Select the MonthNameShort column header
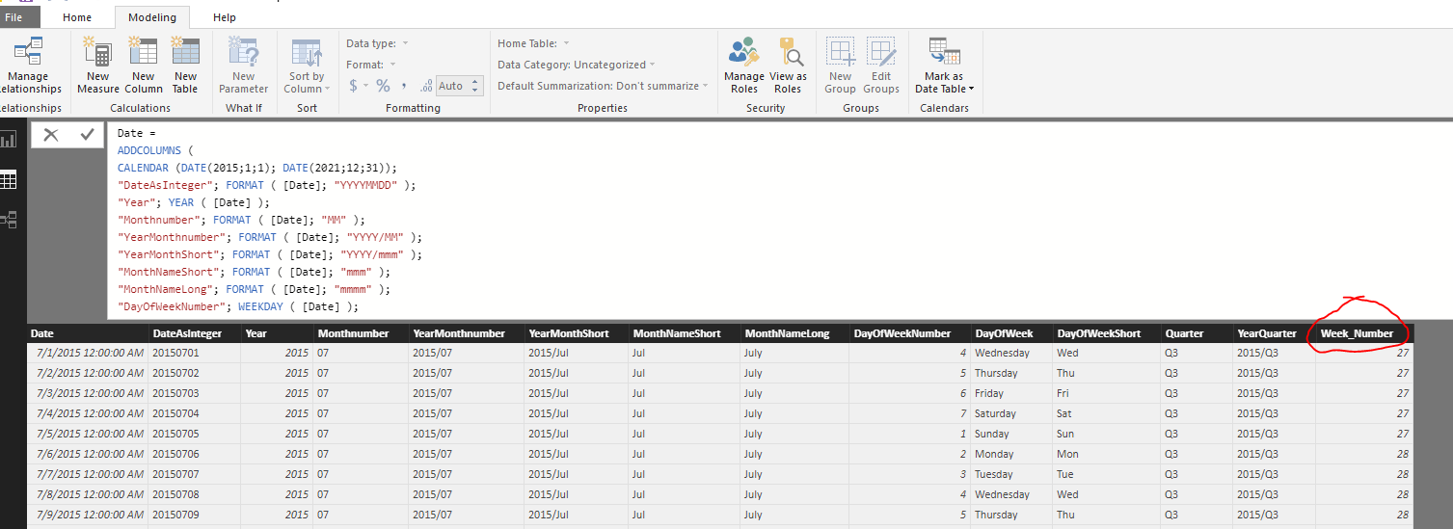 click(684, 333)
